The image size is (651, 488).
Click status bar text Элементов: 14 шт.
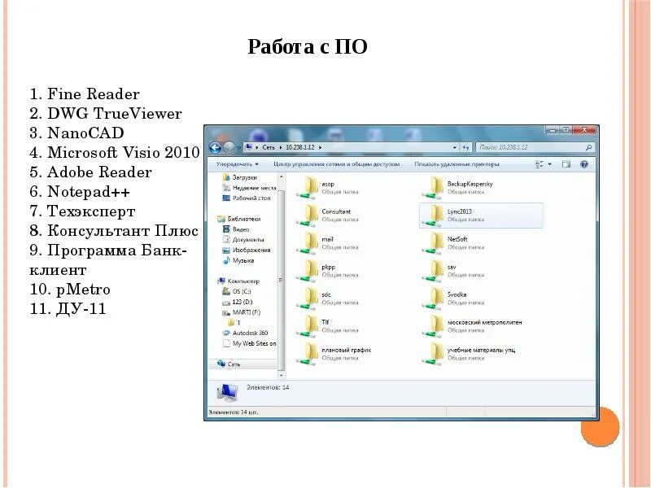pyautogui.click(x=233, y=412)
